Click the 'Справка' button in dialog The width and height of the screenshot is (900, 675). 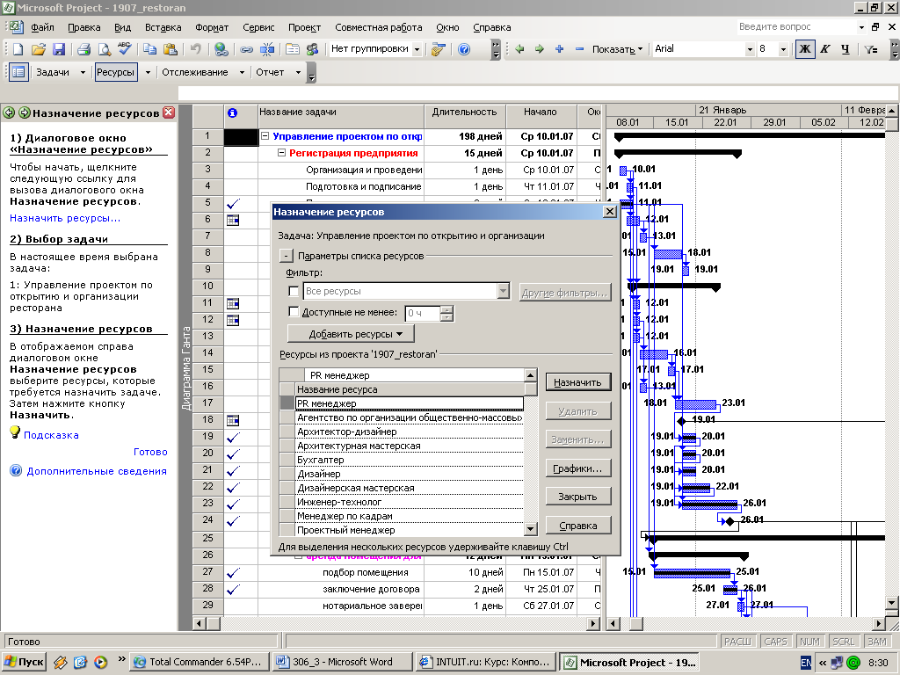pos(578,526)
